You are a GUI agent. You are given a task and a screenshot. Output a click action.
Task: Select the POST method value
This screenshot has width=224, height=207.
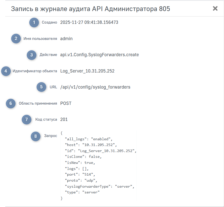[66, 103]
